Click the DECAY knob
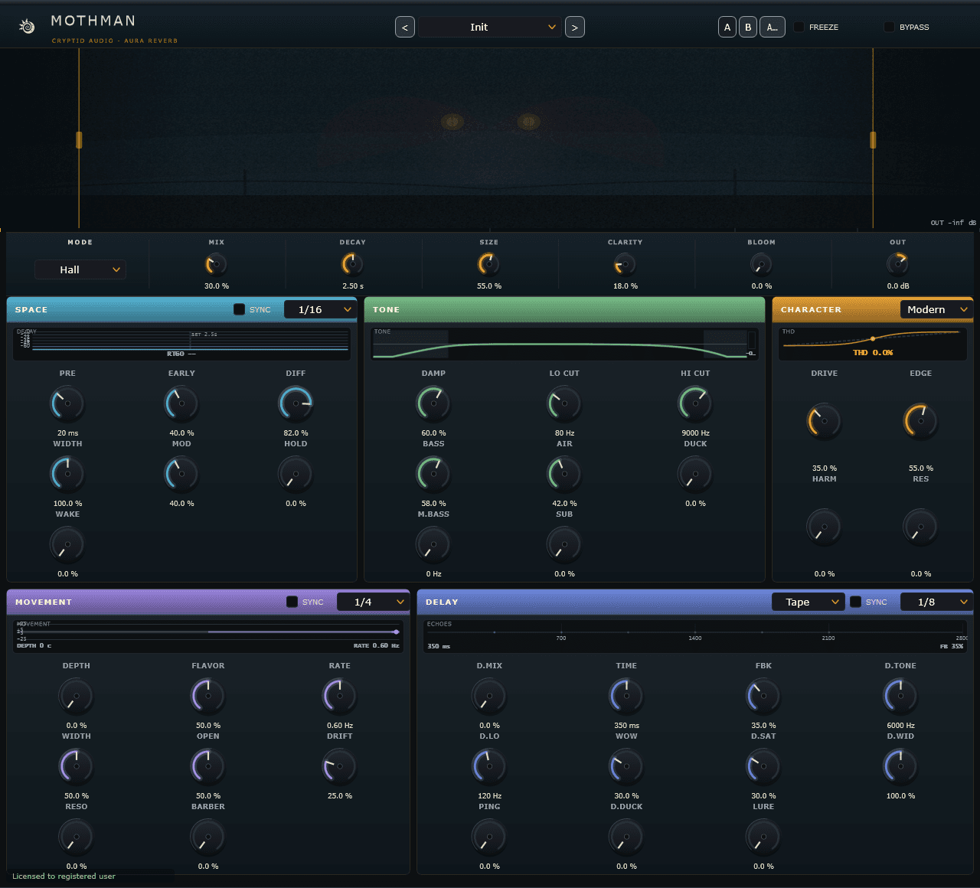 (x=353, y=265)
